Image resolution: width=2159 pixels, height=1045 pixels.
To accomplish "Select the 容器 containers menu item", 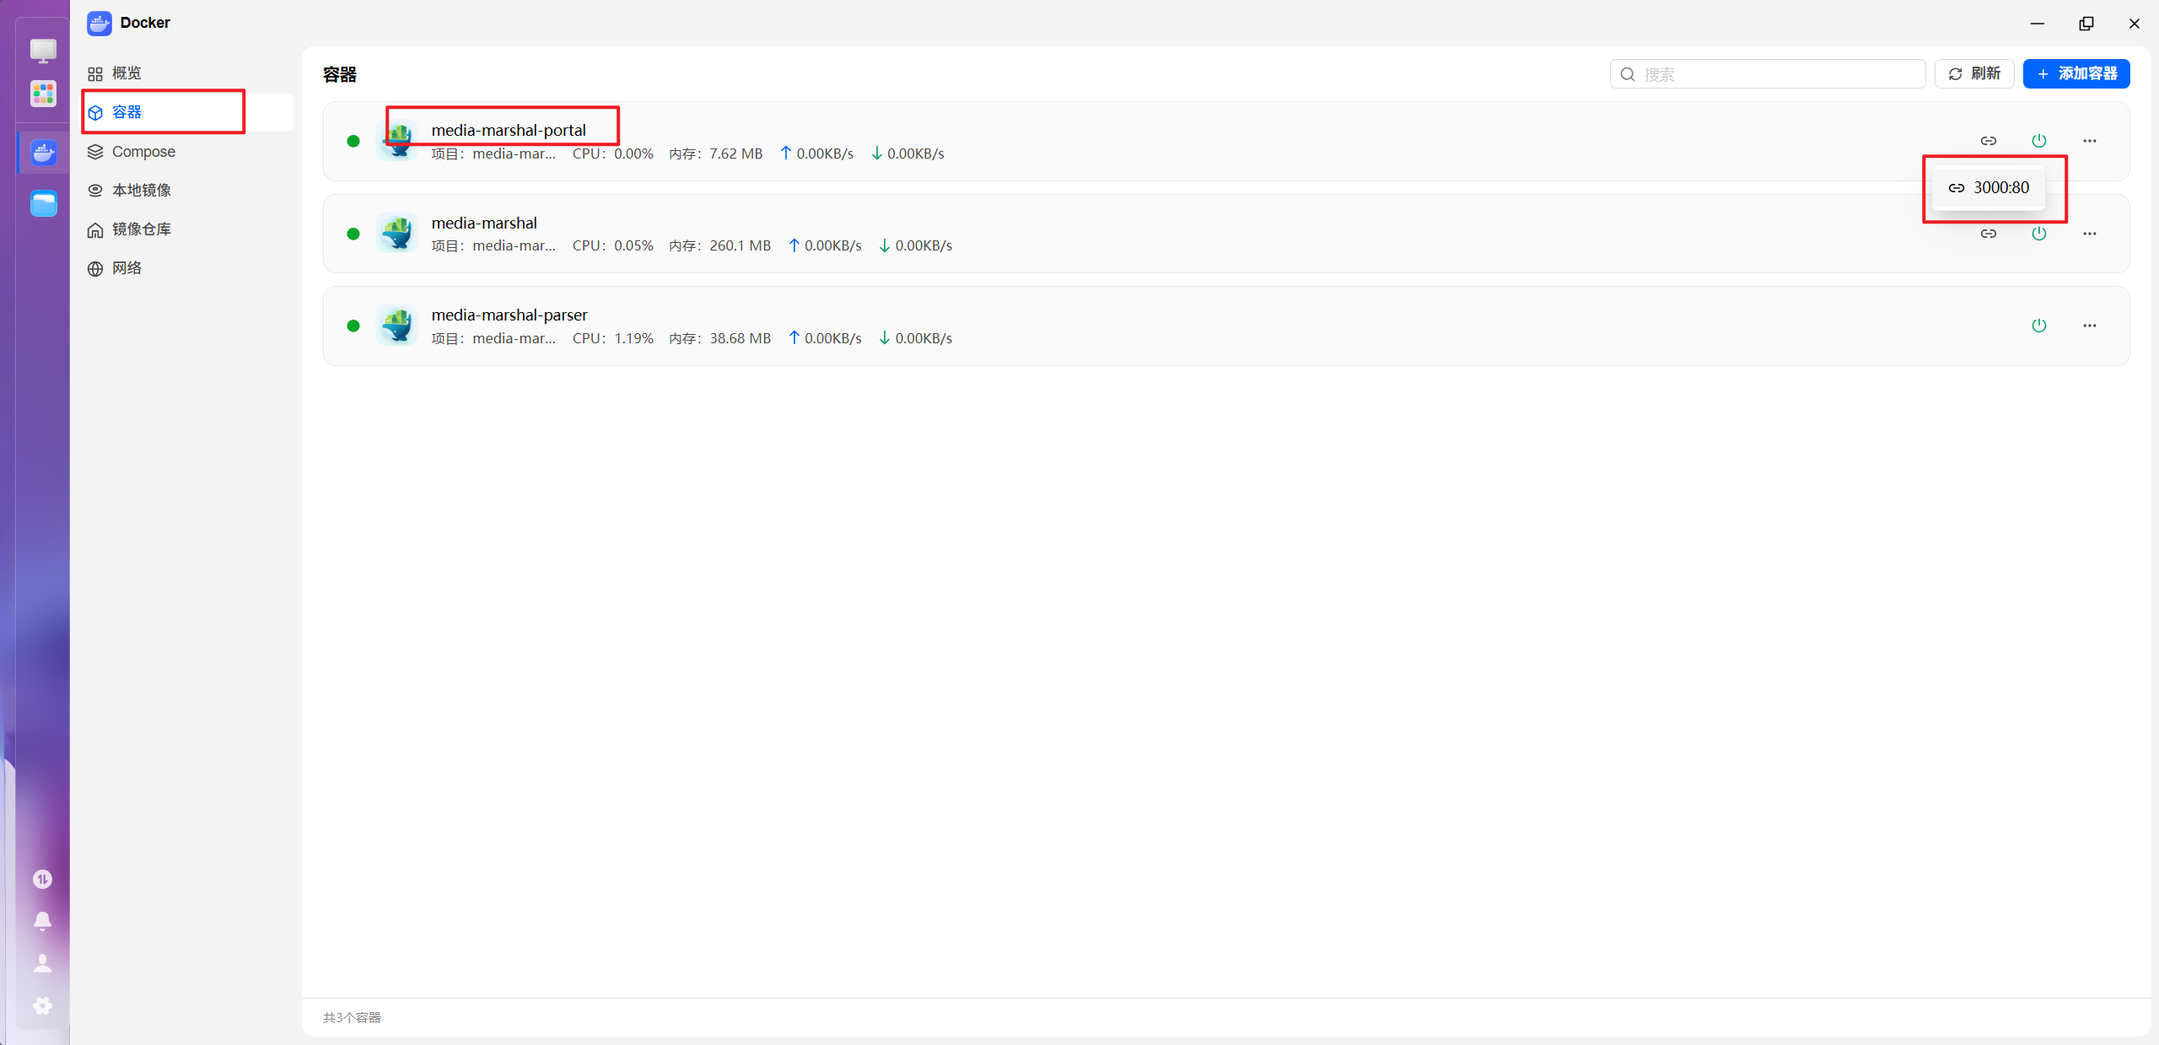I will [187, 112].
